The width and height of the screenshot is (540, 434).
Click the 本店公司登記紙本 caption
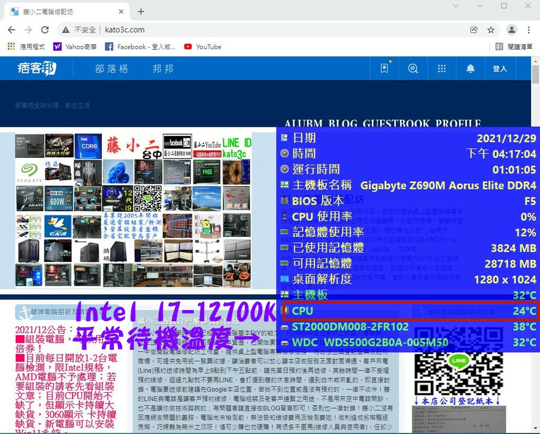tap(457, 401)
